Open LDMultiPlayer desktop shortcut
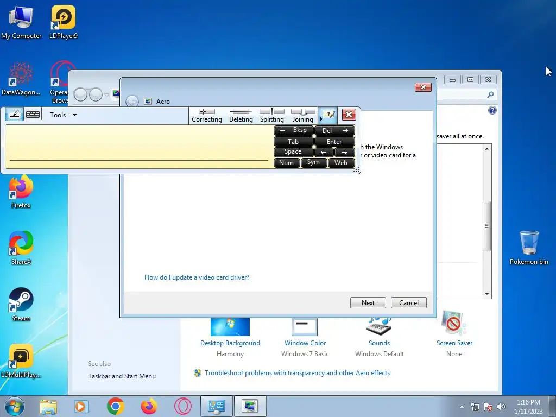This screenshot has height=417, width=556. [x=21, y=361]
